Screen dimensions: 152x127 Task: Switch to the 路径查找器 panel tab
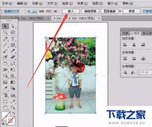(147, 33)
